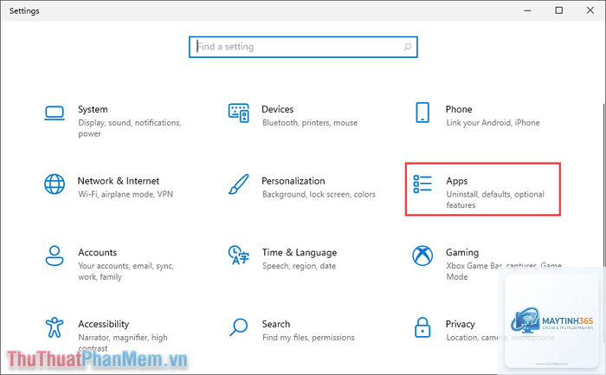Open the Network & Internet globe icon
Viewport: 606px width, 375px height.
pyautogui.click(x=55, y=184)
